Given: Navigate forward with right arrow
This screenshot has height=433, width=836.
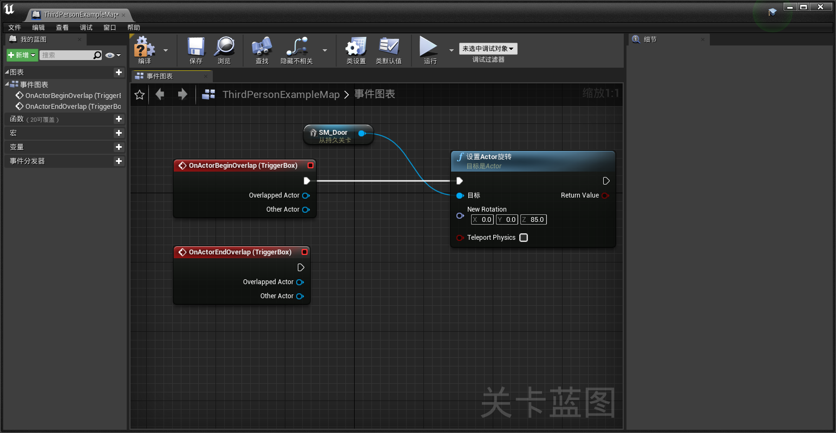Looking at the screenshot, I should (x=182, y=95).
